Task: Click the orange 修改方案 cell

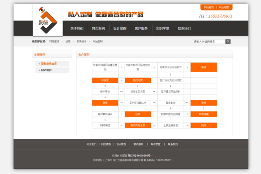Action: click(x=138, y=80)
